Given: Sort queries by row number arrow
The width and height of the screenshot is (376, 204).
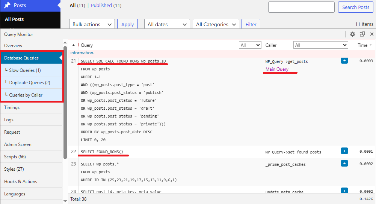Looking at the screenshot, I should click(73, 45).
